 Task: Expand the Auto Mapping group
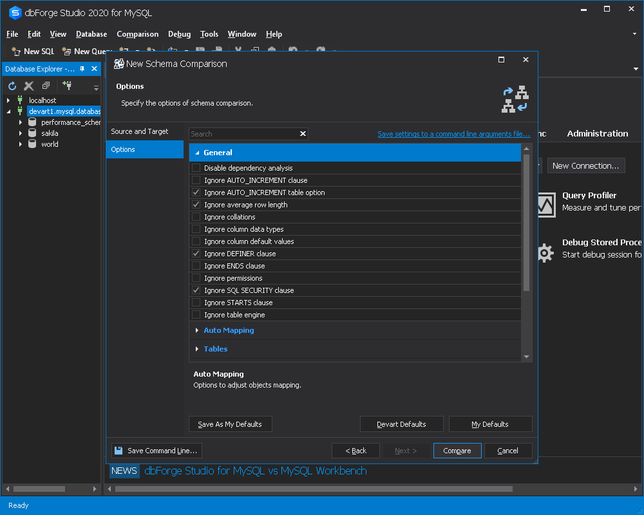coord(197,330)
